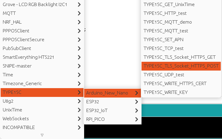Open the PubSubClient examples submenu

coord(42,48)
